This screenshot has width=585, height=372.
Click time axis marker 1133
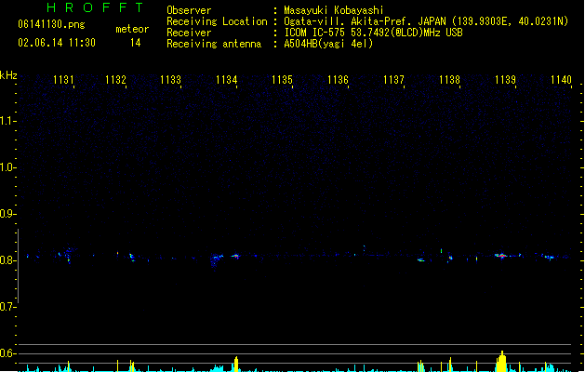pyautogui.click(x=170, y=80)
